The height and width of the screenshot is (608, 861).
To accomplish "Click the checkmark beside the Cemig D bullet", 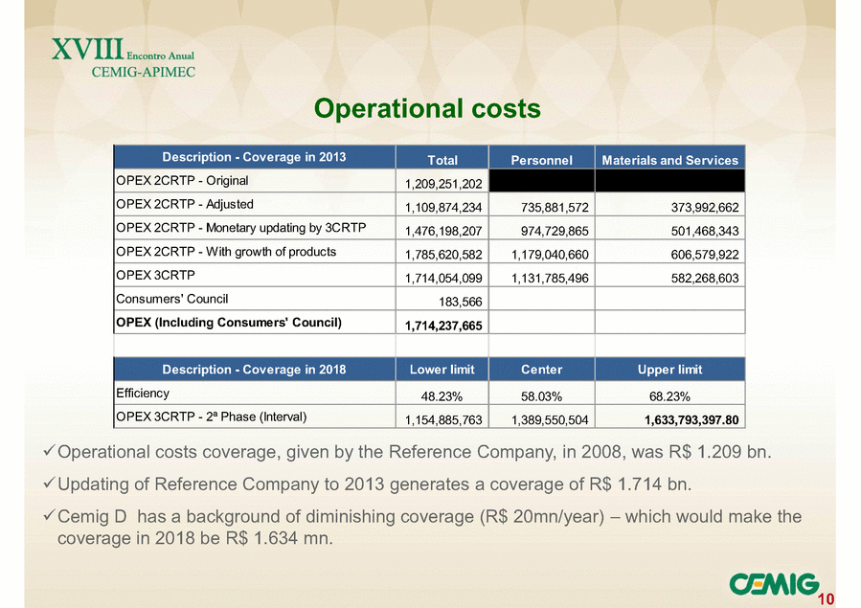I will click(50, 517).
